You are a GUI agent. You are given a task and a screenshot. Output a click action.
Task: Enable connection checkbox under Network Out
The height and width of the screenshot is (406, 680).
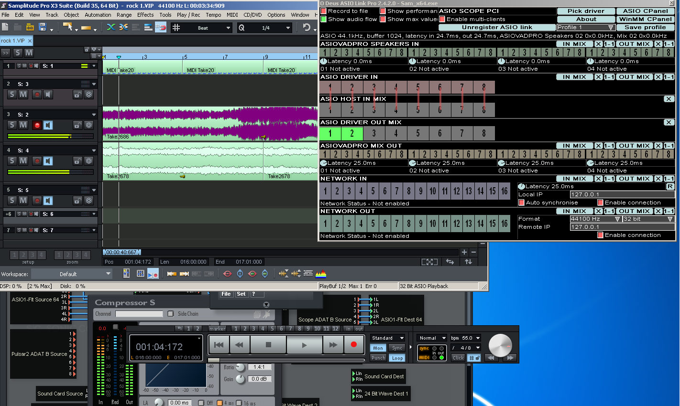coord(600,235)
